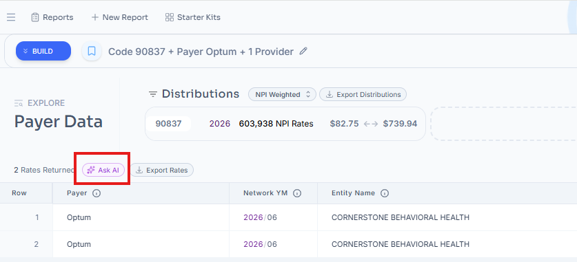
Task: Select the 90837 code chip
Action: 168,124
